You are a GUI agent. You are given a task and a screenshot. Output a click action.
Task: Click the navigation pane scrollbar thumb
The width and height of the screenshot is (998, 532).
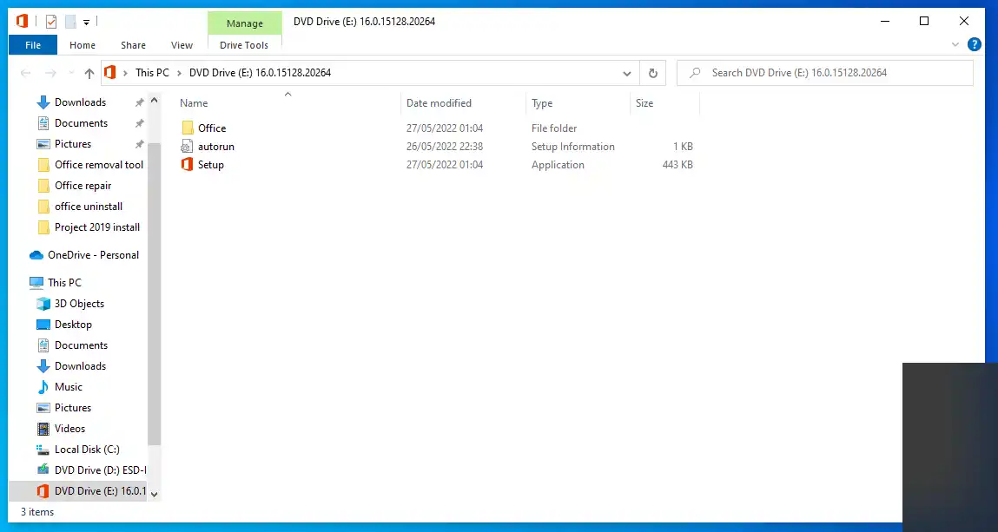(154, 293)
